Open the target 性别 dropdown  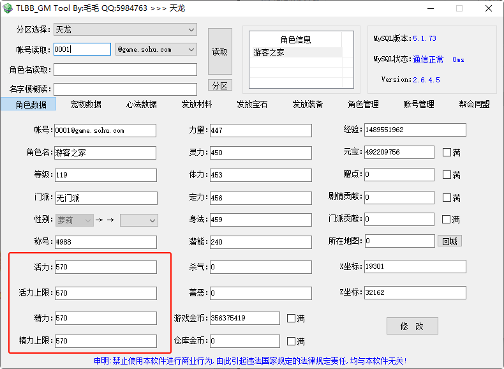[138, 220]
